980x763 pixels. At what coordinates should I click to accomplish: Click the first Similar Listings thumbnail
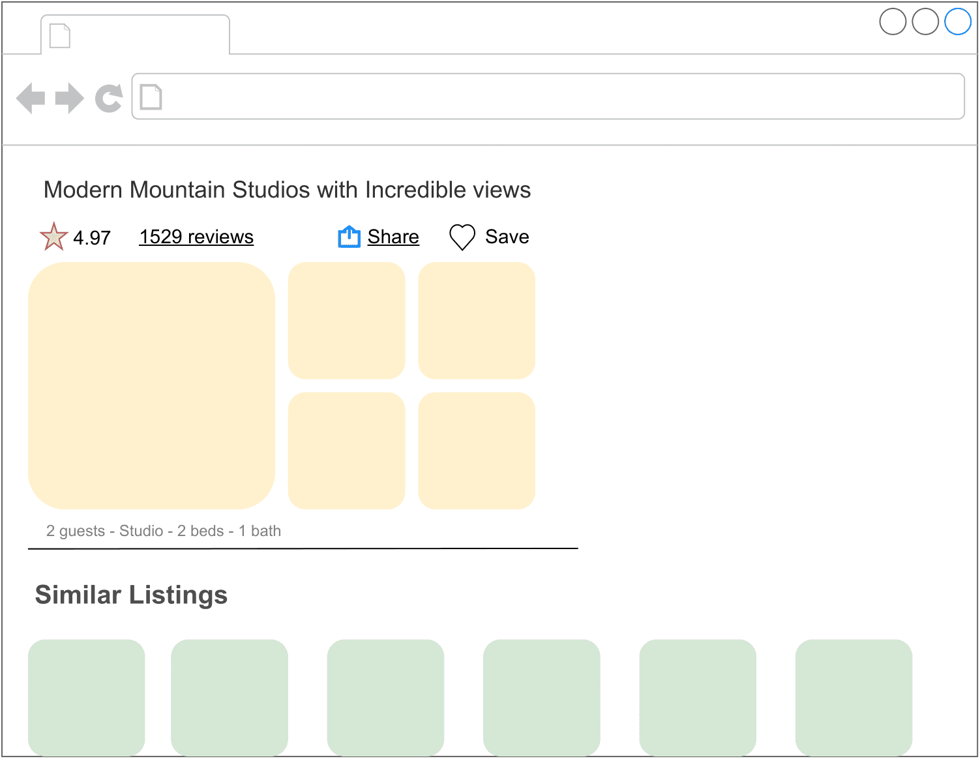tap(87, 698)
